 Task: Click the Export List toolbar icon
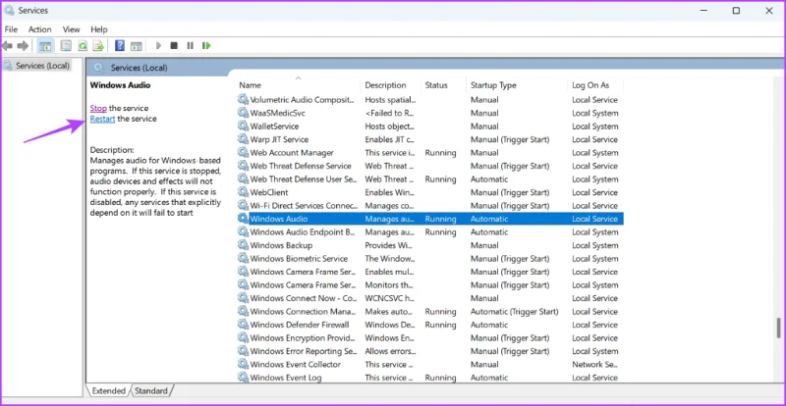pyautogui.click(x=98, y=46)
